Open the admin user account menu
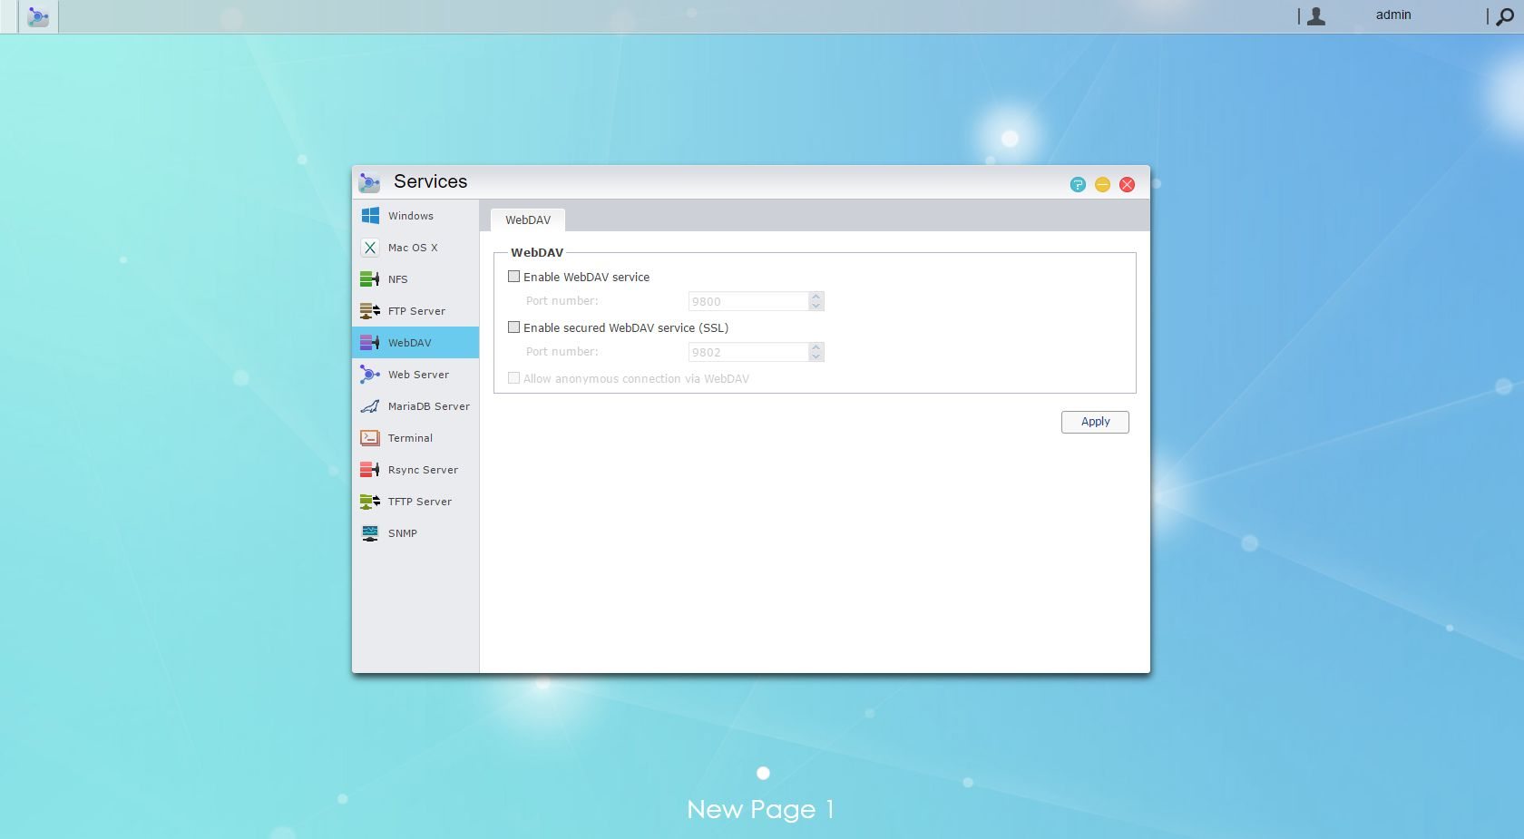 pos(1393,15)
